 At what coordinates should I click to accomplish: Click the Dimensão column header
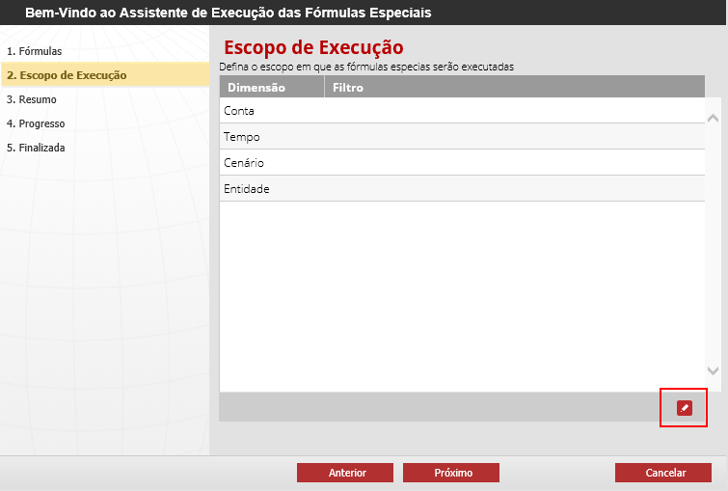[272, 88]
